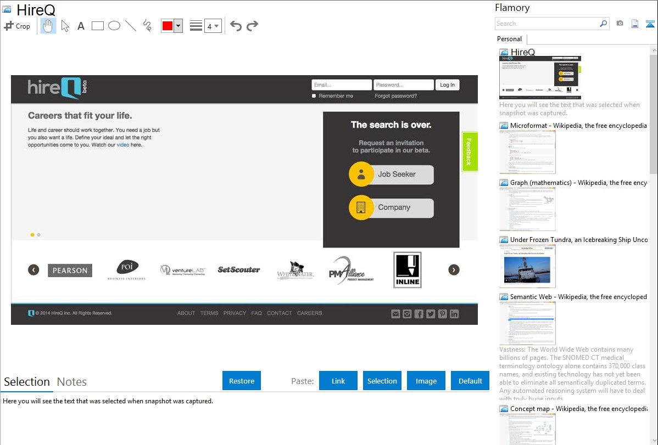Open the Icebreaking Ship snapshot thumbnail
Image resolution: width=658 pixels, height=445 pixels.
click(527, 266)
